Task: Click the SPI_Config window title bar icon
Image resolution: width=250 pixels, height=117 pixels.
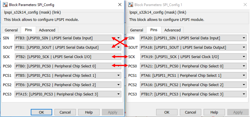Action: [5, 5]
